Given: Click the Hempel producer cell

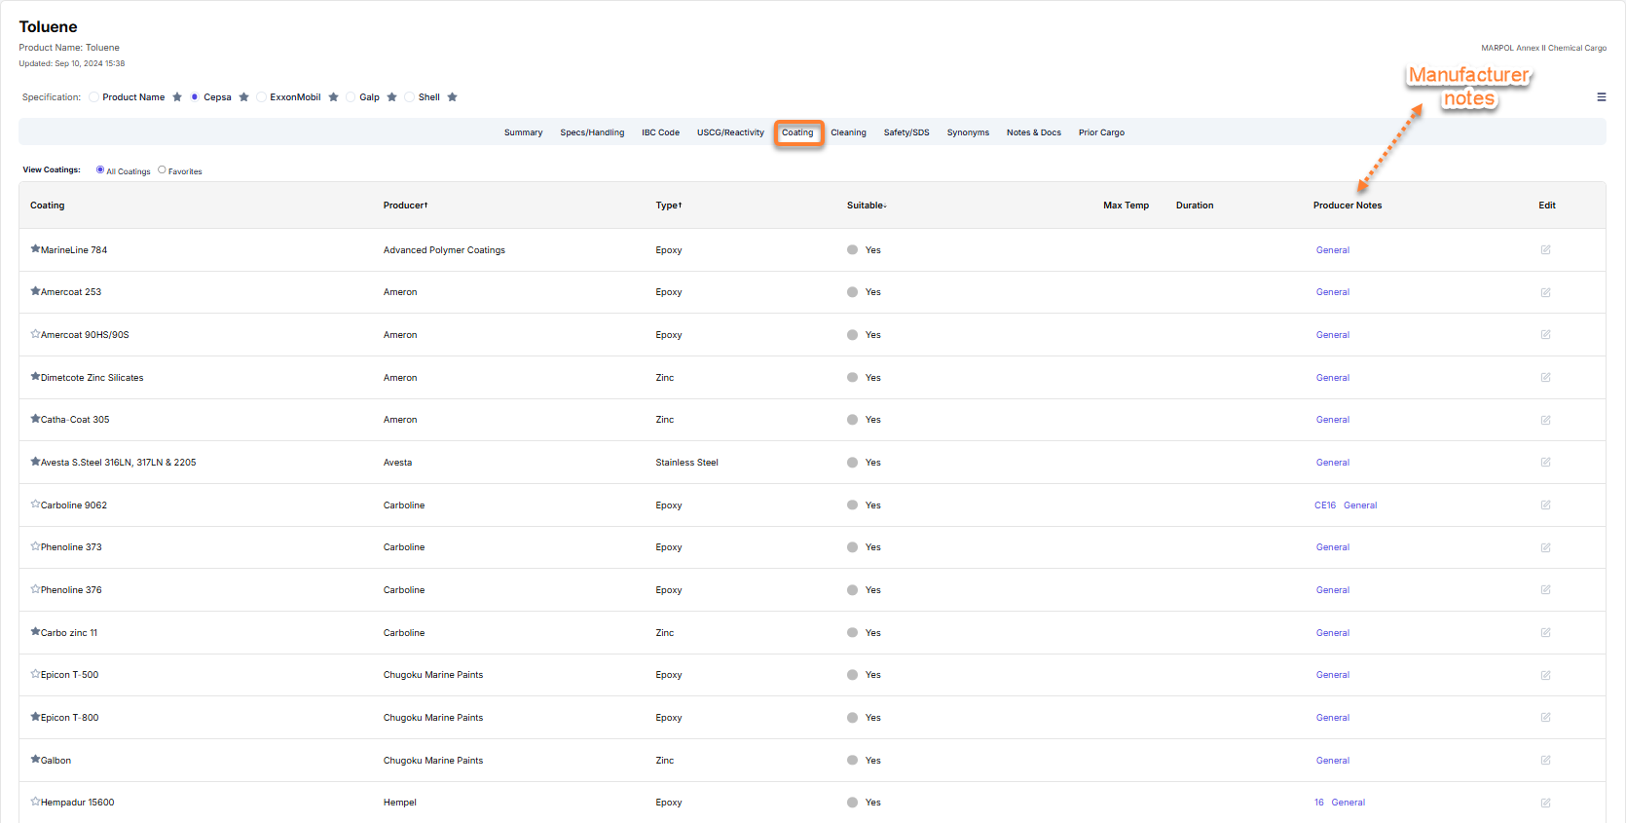Looking at the screenshot, I should [400, 803].
